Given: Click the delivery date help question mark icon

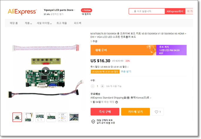Looking at the screenshot, I should pyautogui.click(x=117, y=102).
